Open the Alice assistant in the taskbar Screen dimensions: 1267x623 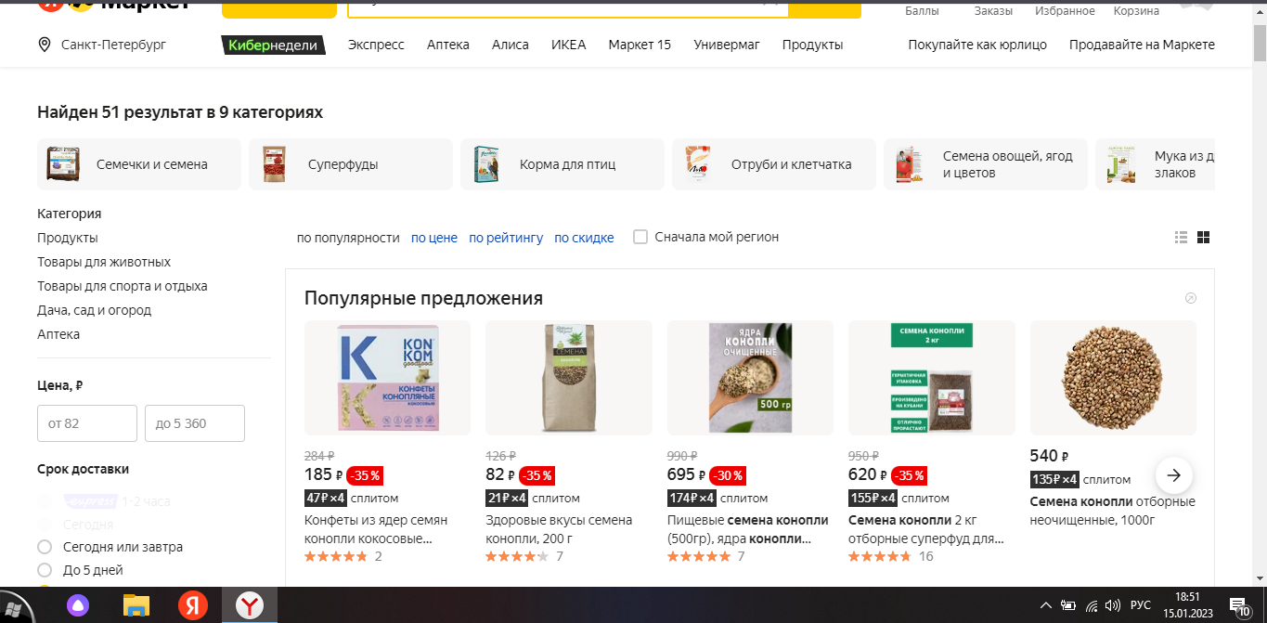click(79, 605)
